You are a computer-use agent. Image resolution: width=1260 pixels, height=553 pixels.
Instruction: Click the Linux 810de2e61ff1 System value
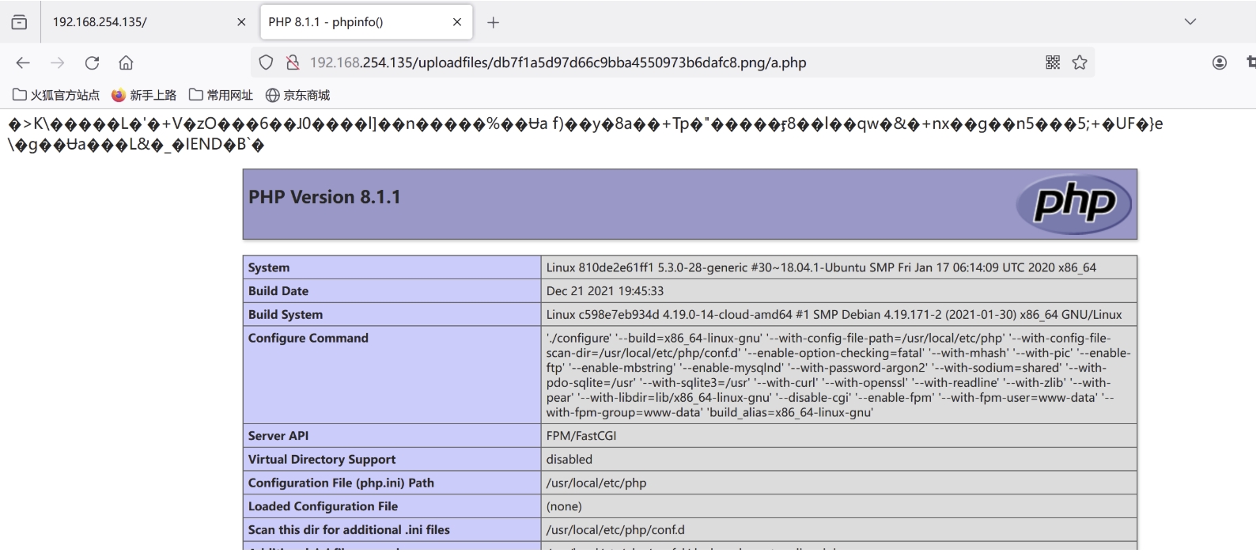(821, 267)
